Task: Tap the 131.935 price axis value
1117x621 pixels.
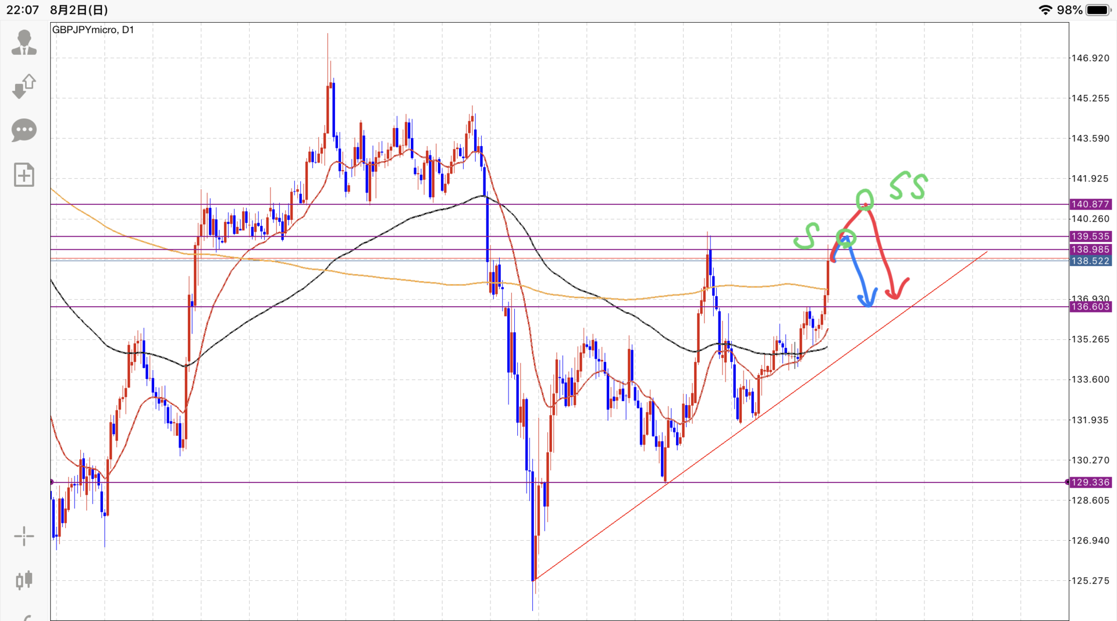Action: (1091, 420)
